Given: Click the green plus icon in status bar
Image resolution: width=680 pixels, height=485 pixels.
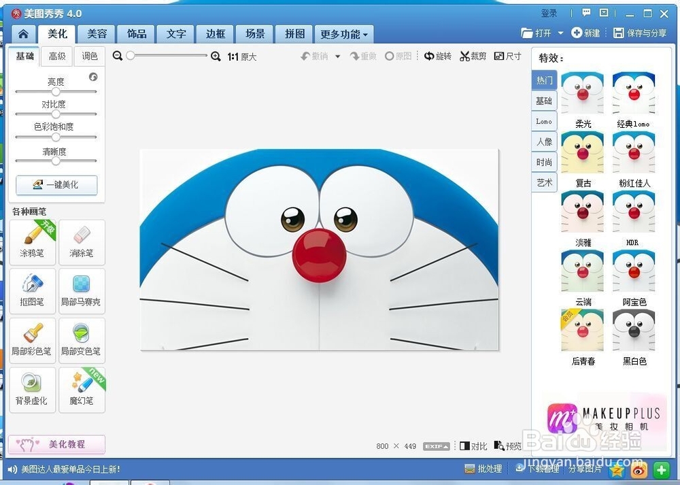Looking at the screenshot, I should [x=661, y=470].
